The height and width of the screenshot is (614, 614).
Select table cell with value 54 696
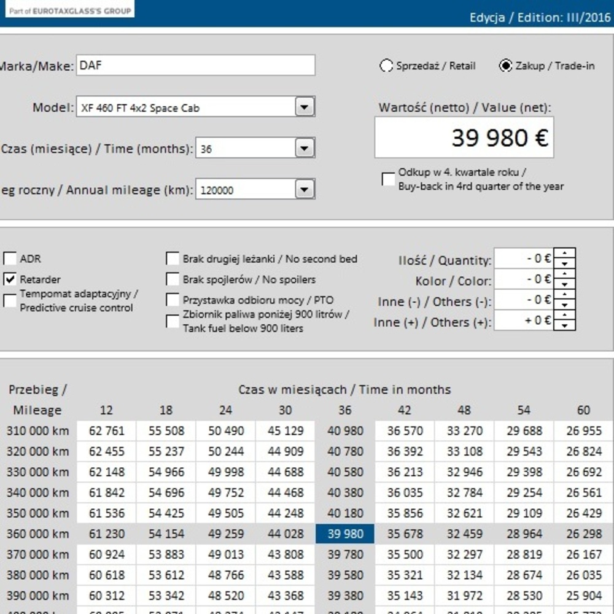pos(166,492)
